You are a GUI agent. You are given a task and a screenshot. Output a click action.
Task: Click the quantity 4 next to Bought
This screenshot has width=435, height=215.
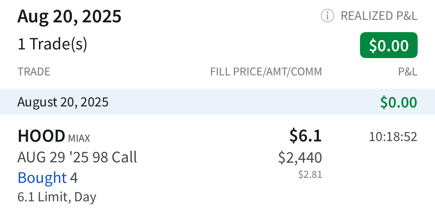[x=74, y=178]
